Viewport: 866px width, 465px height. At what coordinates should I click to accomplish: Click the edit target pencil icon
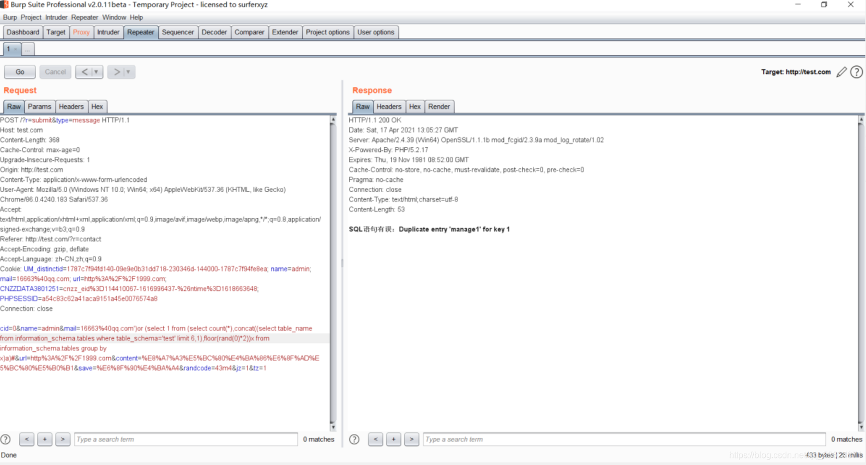tap(841, 72)
